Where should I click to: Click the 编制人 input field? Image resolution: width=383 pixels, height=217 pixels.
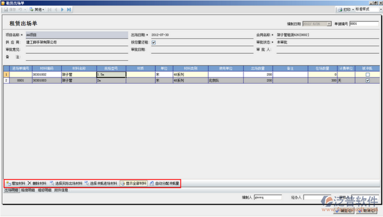[268, 197]
